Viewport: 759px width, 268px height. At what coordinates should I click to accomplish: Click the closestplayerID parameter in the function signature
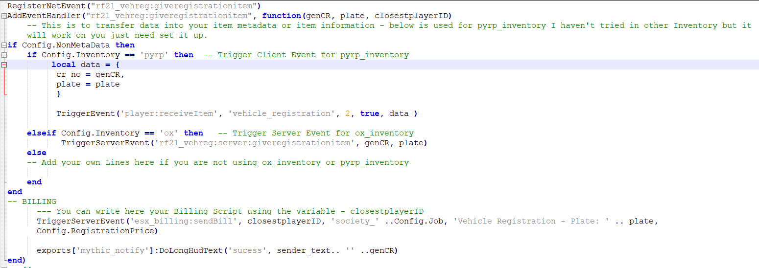pos(411,16)
